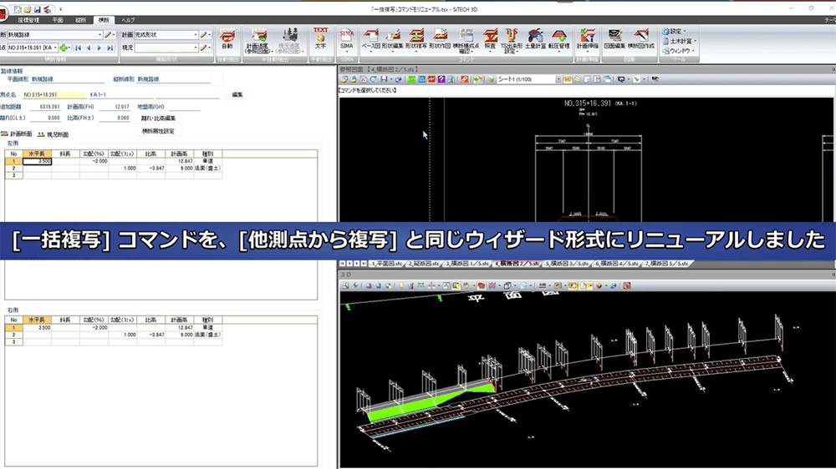Viewport: 836px width, 469px height.
Task: Expand the 設定 menu in tools group
Action: (674, 32)
